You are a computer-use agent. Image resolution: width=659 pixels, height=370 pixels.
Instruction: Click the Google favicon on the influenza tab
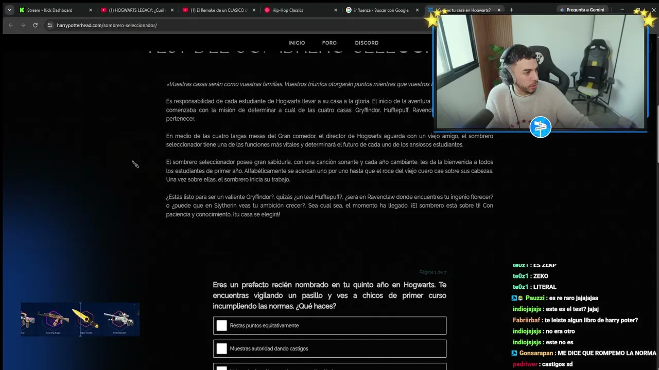click(349, 10)
